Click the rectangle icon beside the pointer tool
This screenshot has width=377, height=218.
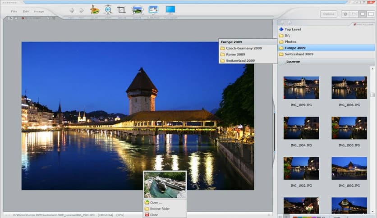tap(16, 18)
